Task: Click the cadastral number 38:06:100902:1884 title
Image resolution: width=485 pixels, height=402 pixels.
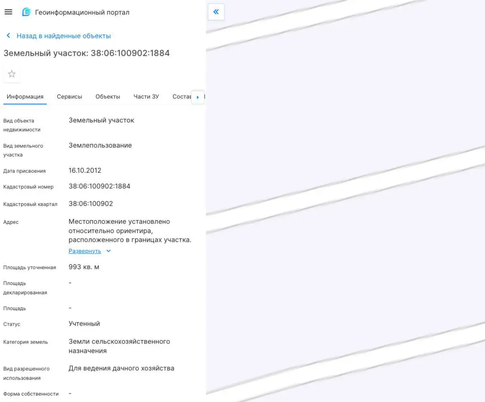Action: (87, 53)
